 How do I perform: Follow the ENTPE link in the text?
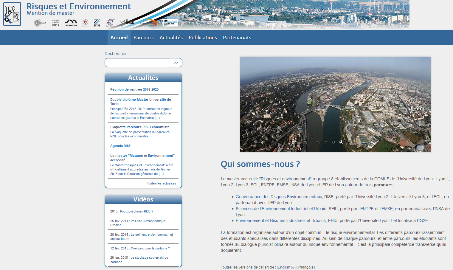(367, 209)
